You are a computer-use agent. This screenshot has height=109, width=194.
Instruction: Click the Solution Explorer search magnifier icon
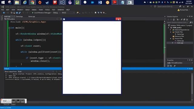(x=191, y=22)
